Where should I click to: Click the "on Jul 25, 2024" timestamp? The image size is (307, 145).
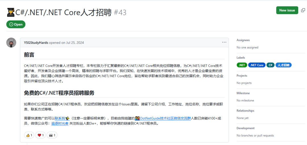pyautogui.click(x=73, y=42)
